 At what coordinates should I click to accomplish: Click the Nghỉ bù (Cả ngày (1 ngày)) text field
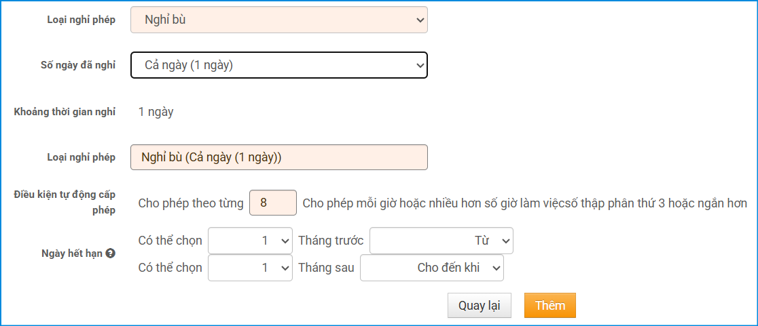click(278, 157)
